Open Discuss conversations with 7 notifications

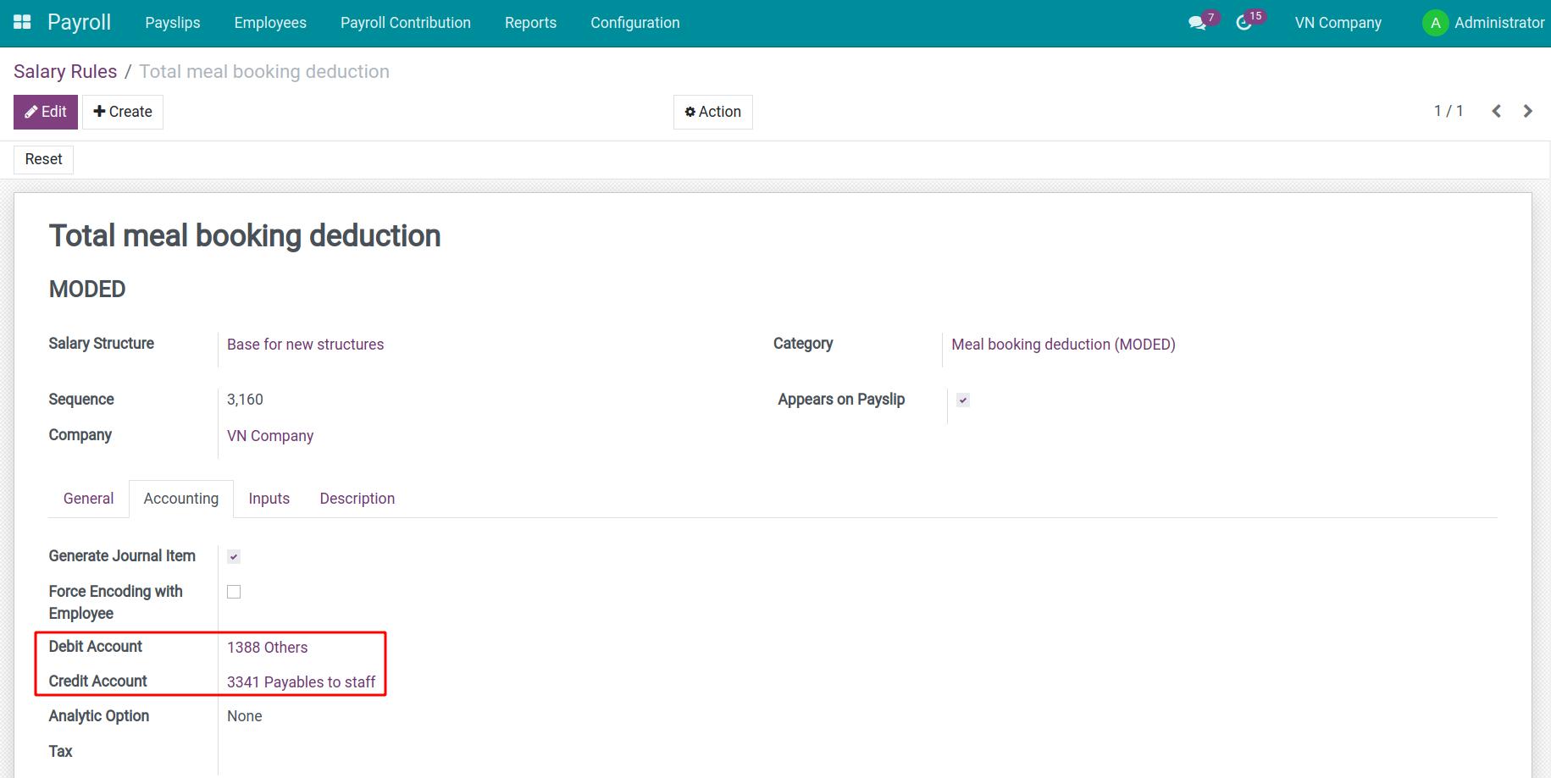(1197, 23)
